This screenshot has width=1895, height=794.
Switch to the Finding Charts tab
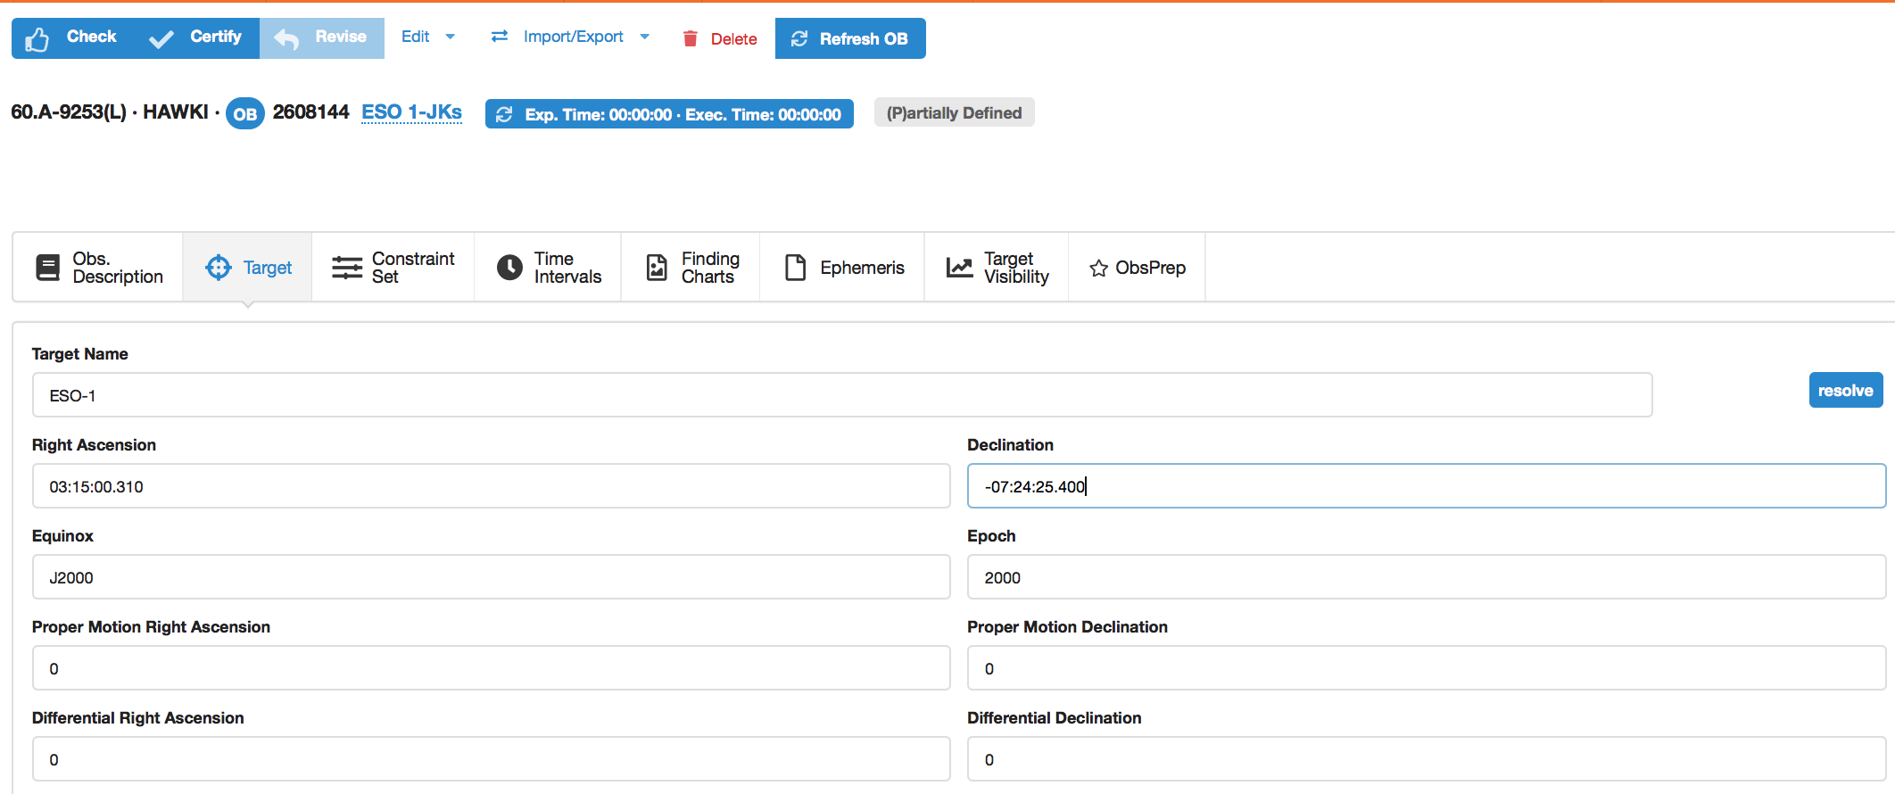[691, 268]
